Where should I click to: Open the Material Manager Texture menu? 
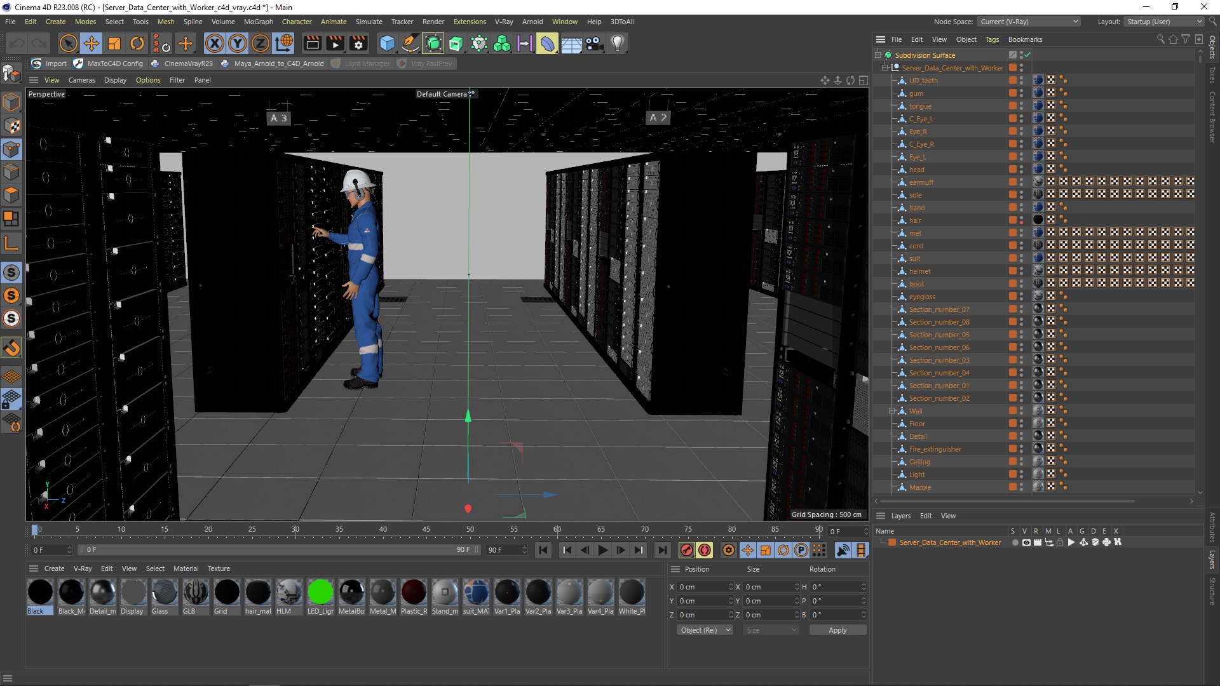(219, 568)
